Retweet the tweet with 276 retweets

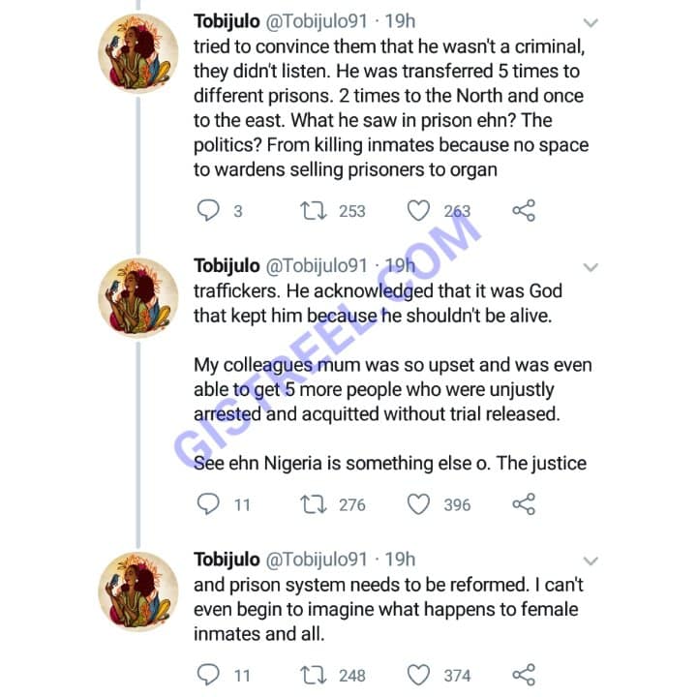tap(312, 503)
